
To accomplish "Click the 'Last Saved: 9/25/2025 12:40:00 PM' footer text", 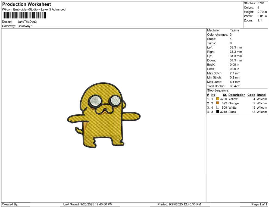I will 88,204.
